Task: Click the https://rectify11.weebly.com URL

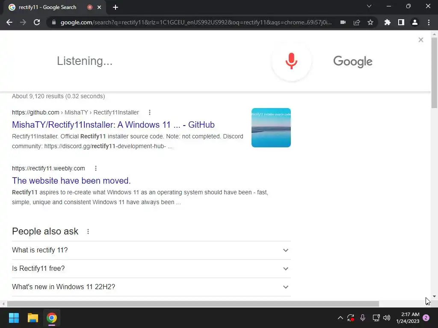Action: pyautogui.click(x=48, y=168)
